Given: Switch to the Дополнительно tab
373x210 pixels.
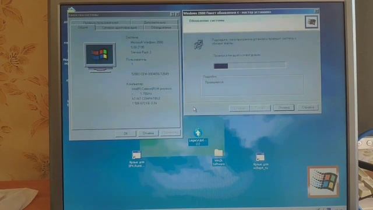Looking at the screenshot, I should point(154,22).
